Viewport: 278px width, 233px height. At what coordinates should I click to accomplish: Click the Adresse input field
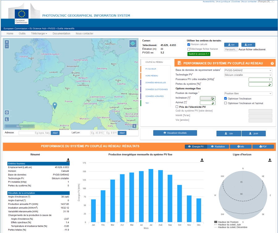pos(34,133)
